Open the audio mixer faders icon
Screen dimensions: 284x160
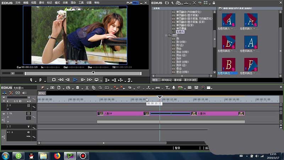click(x=196, y=88)
